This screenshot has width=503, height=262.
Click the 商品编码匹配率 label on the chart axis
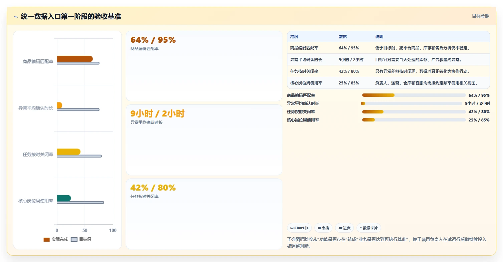click(38, 61)
